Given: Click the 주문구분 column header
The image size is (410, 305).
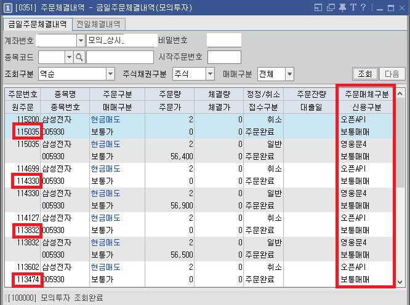Looking at the screenshot, I should click(117, 94).
